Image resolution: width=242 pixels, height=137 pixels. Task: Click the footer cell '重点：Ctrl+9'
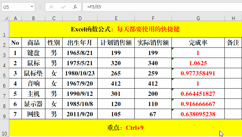pyautogui.click(x=125, y=128)
